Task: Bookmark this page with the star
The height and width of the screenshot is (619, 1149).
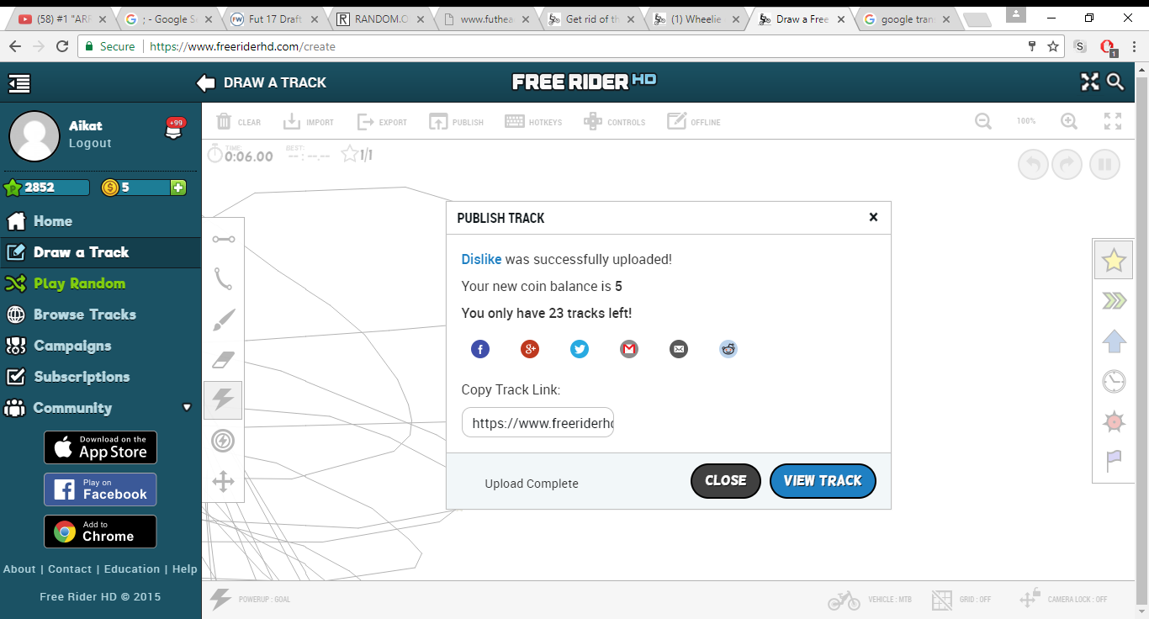Action: tap(1053, 46)
